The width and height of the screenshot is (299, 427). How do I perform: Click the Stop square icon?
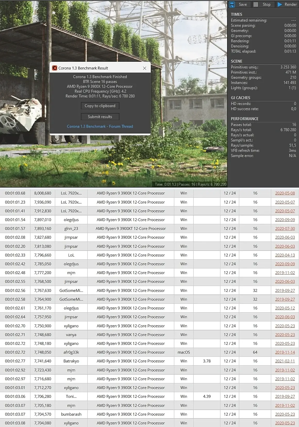tap(256, 4)
